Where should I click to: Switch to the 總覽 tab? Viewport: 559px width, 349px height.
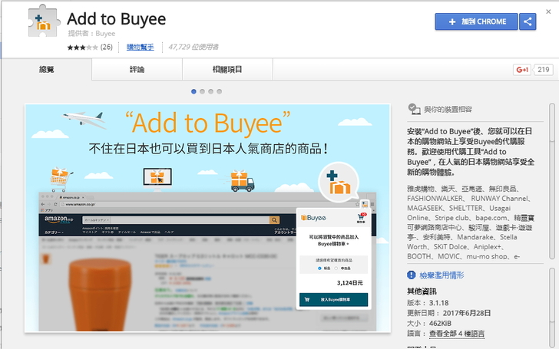[46, 70]
